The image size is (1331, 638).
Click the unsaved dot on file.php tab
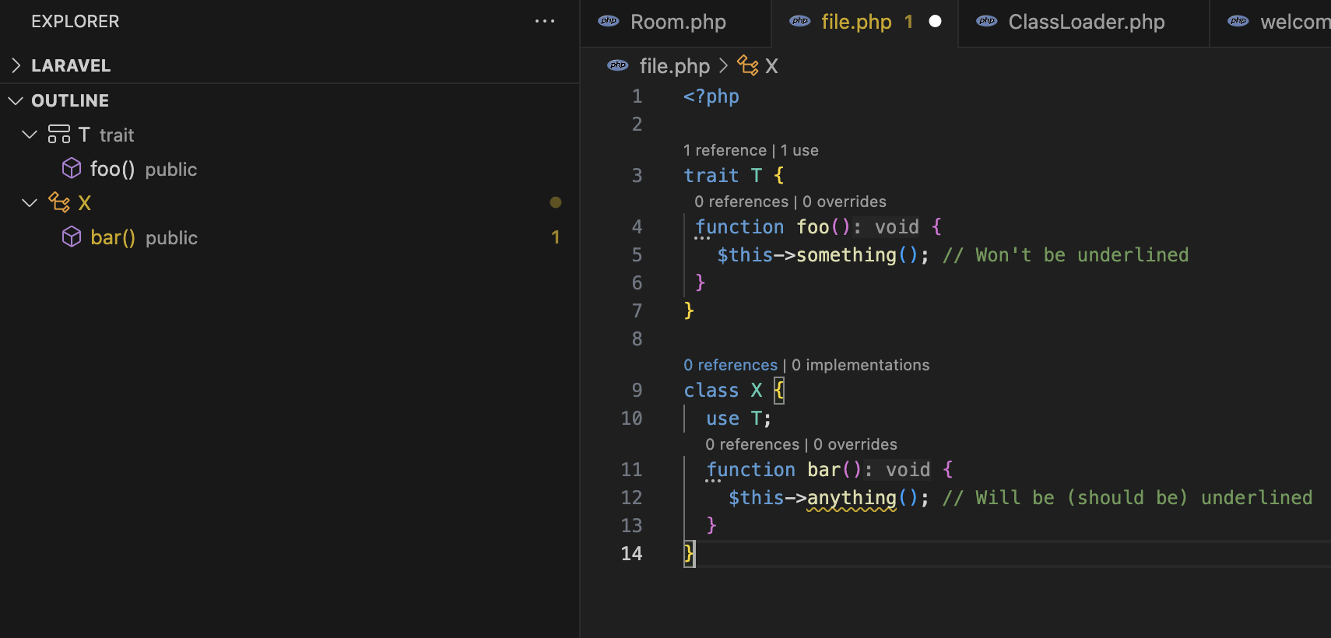[936, 22]
